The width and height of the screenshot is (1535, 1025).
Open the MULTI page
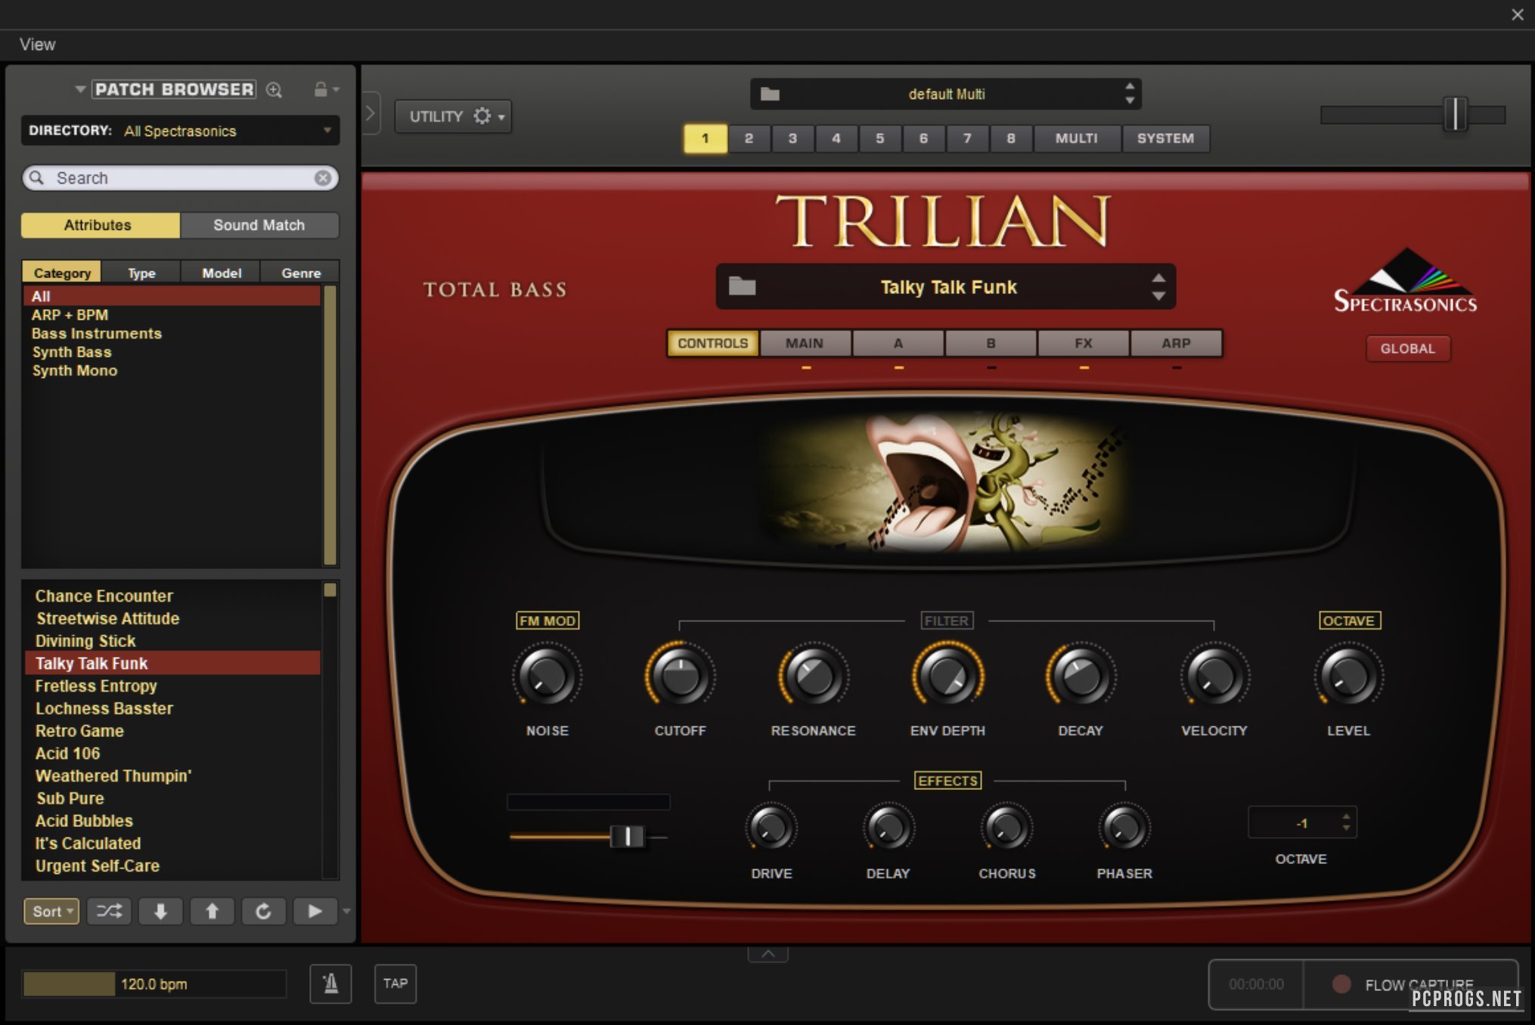(1077, 138)
